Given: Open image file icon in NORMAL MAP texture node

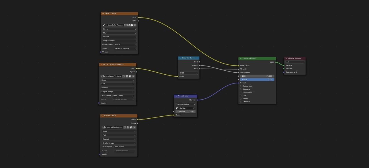Looking at the screenshot, I should (131, 127).
